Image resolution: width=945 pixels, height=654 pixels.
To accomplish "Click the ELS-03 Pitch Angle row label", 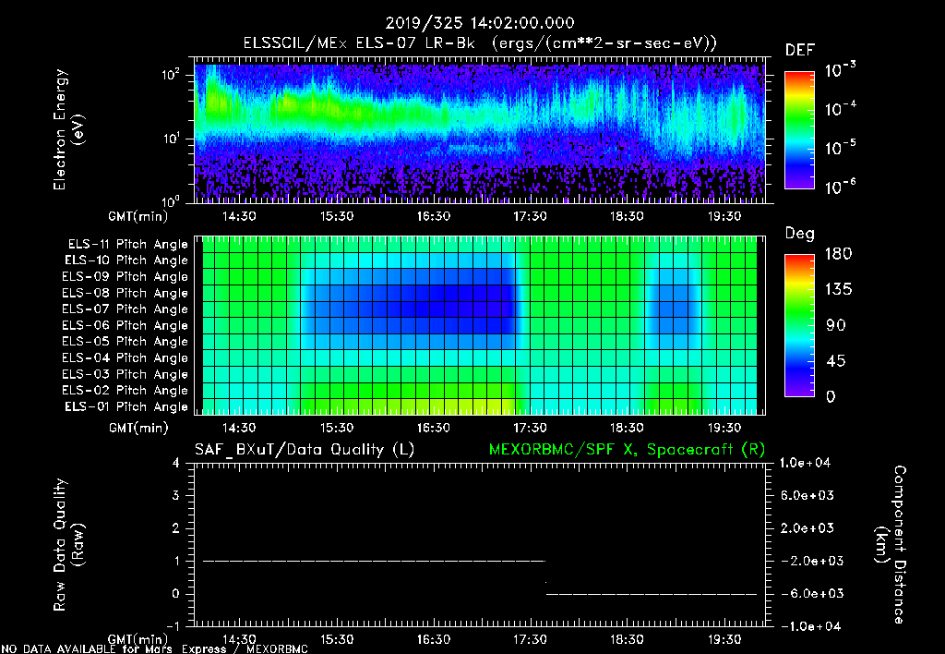I will [125, 374].
